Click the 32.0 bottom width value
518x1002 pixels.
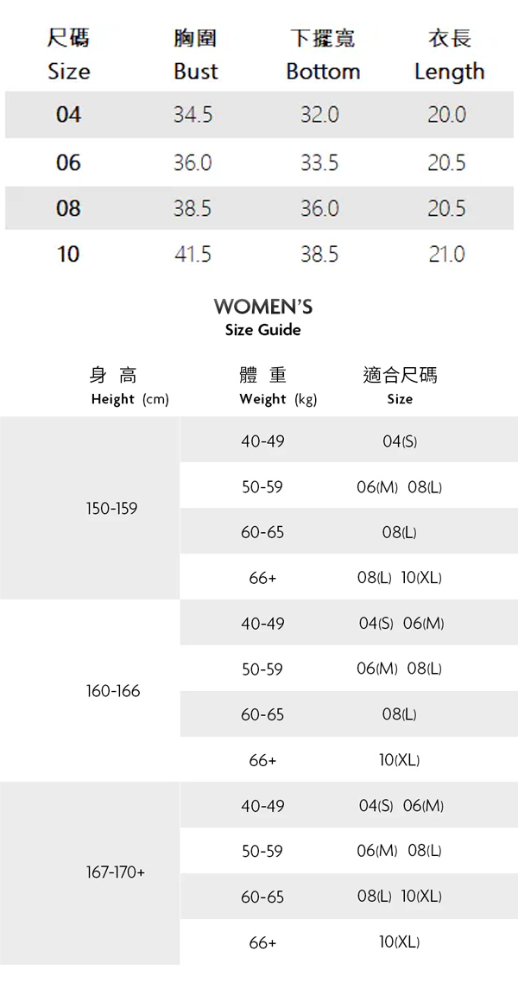point(319,115)
